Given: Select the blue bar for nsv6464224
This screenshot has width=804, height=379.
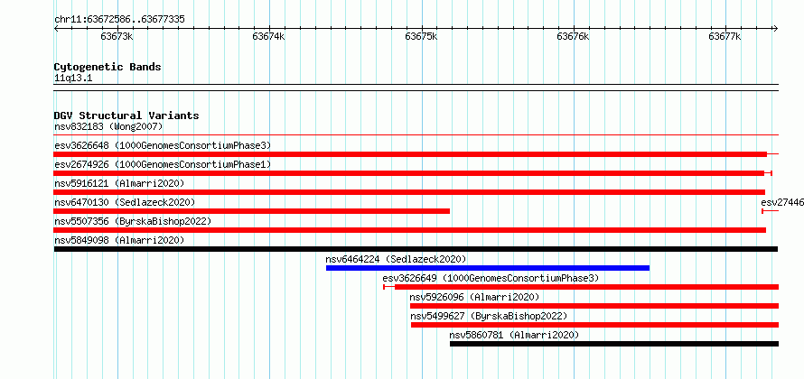Looking at the screenshot, I should (x=488, y=268).
